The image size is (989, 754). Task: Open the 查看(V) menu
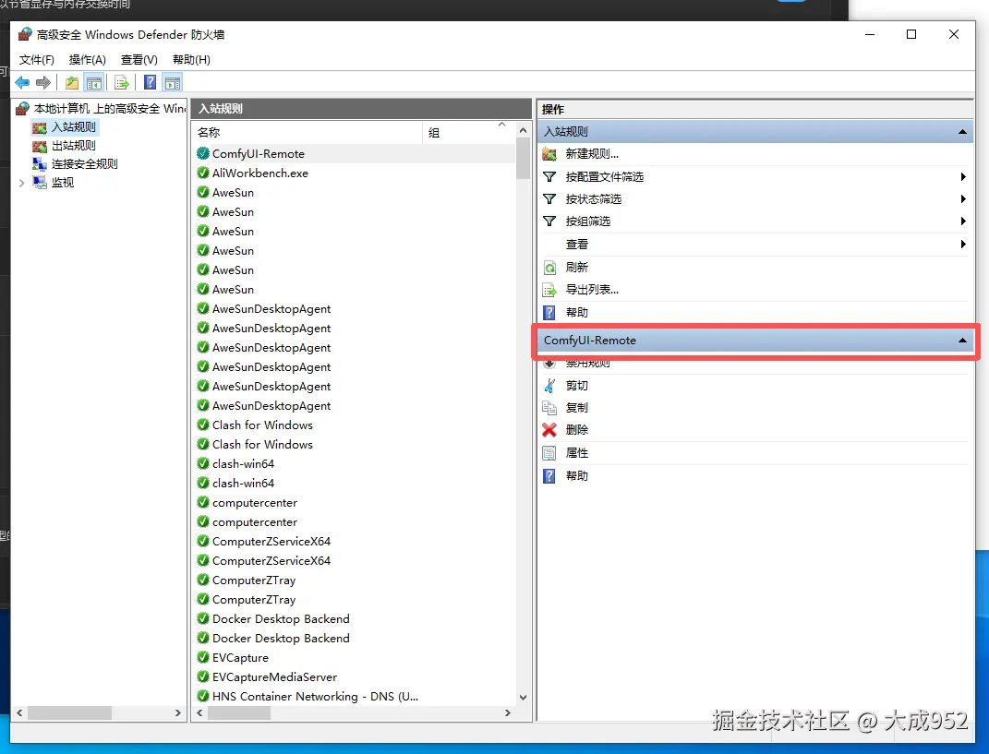pos(139,60)
